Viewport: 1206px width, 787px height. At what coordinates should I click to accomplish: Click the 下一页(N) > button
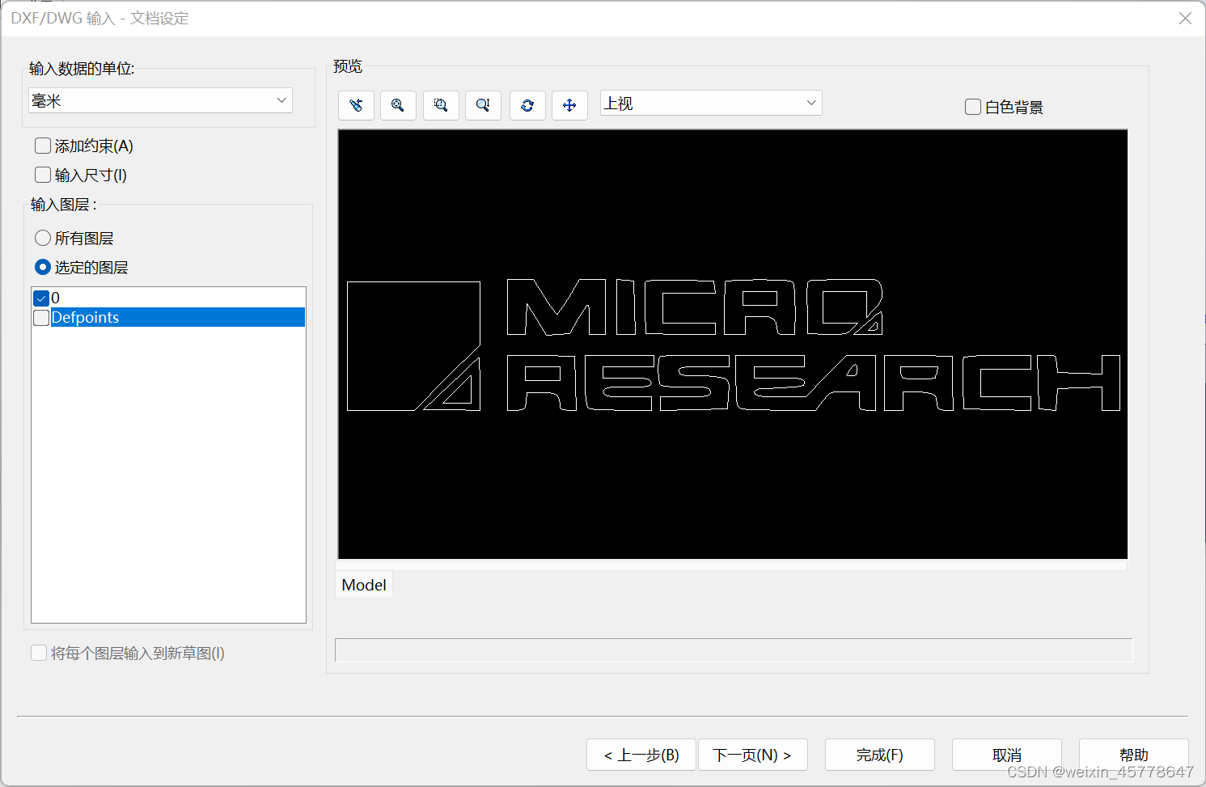coord(752,755)
